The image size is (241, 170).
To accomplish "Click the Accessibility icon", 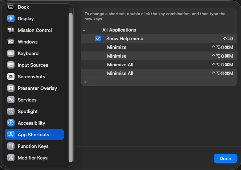I will pyautogui.click(x=11, y=123).
